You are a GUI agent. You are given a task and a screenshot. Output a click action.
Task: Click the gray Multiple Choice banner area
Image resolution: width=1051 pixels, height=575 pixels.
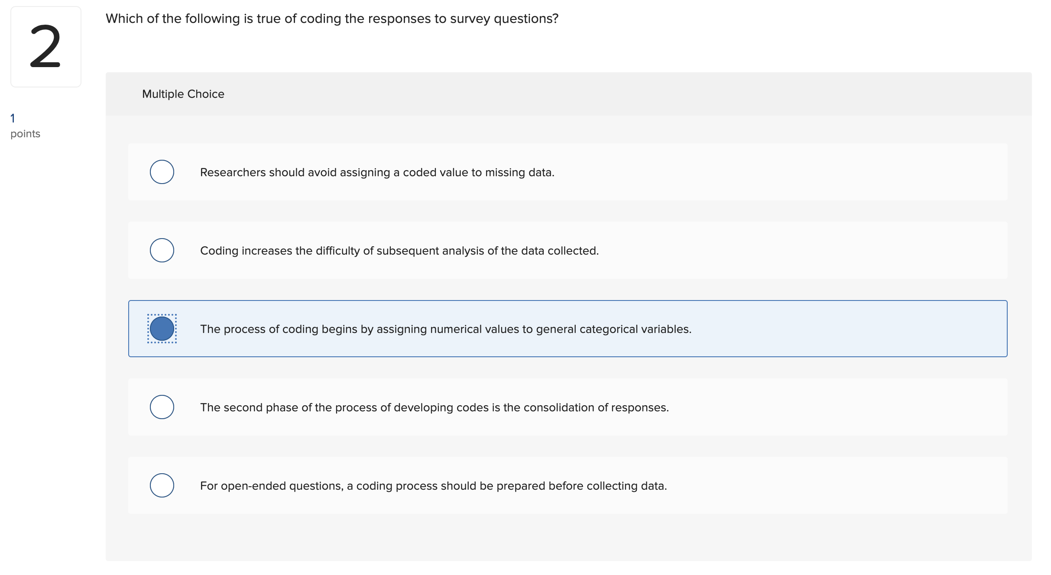[x=563, y=94]
